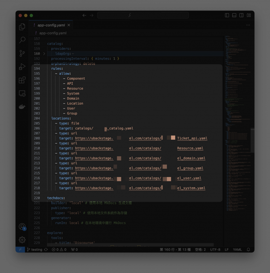Image resolution: width=270 pixels, height=273 pixels.
Task: Select the LF end of line status item
Action: [226, 250]
